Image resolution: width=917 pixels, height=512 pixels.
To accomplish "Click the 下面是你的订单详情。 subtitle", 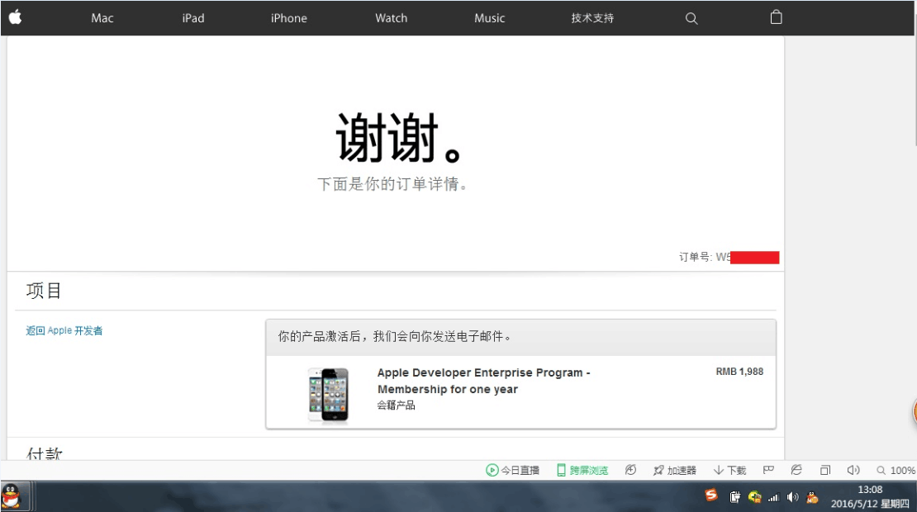I will pos(393,184).
